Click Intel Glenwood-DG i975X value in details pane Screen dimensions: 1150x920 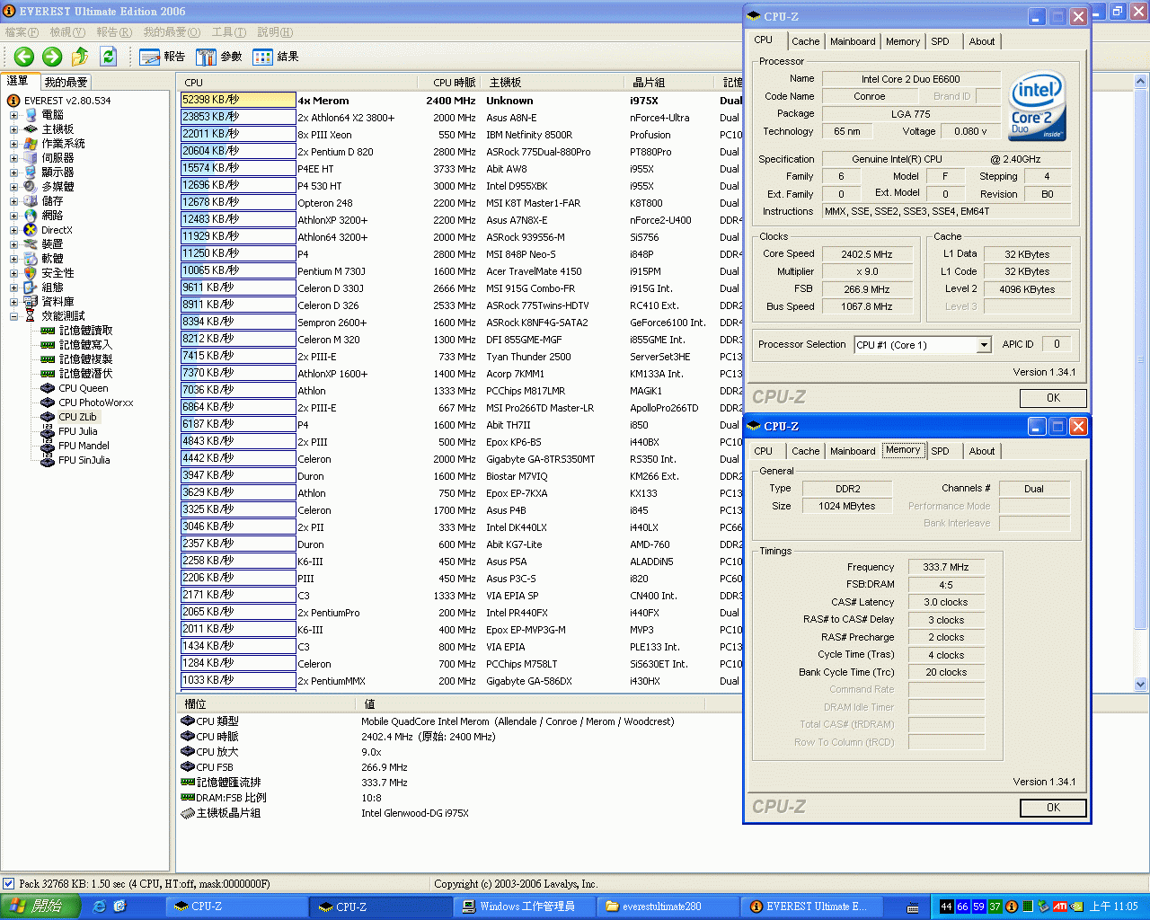pyautogui.click(x=415, y=813)
